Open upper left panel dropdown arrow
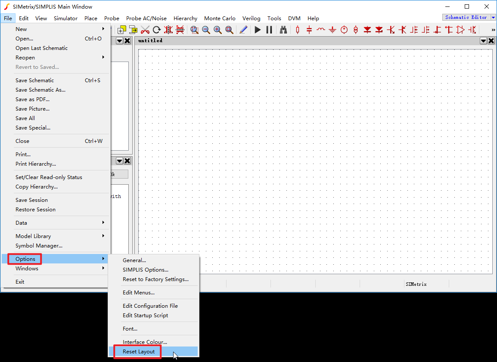 [119, 40]
